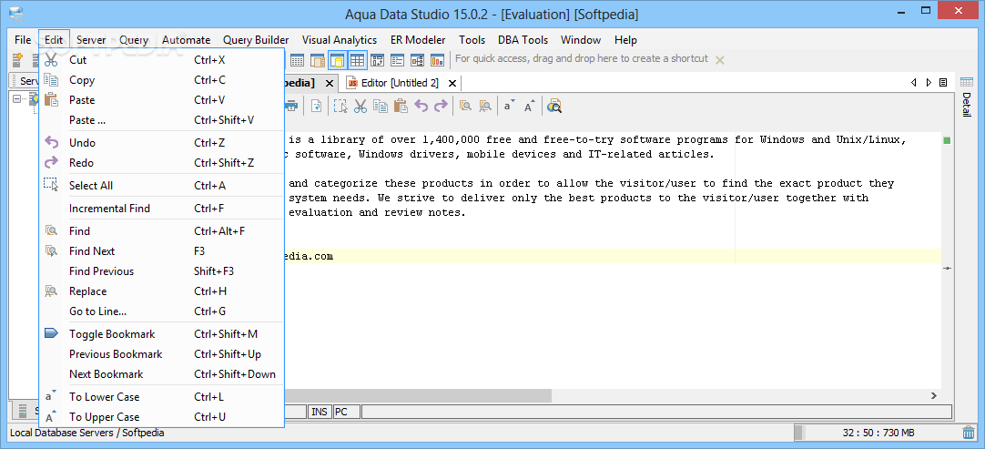Choose Copy from the Edit menu
985x449 pixels.
[x=162, y=80]
